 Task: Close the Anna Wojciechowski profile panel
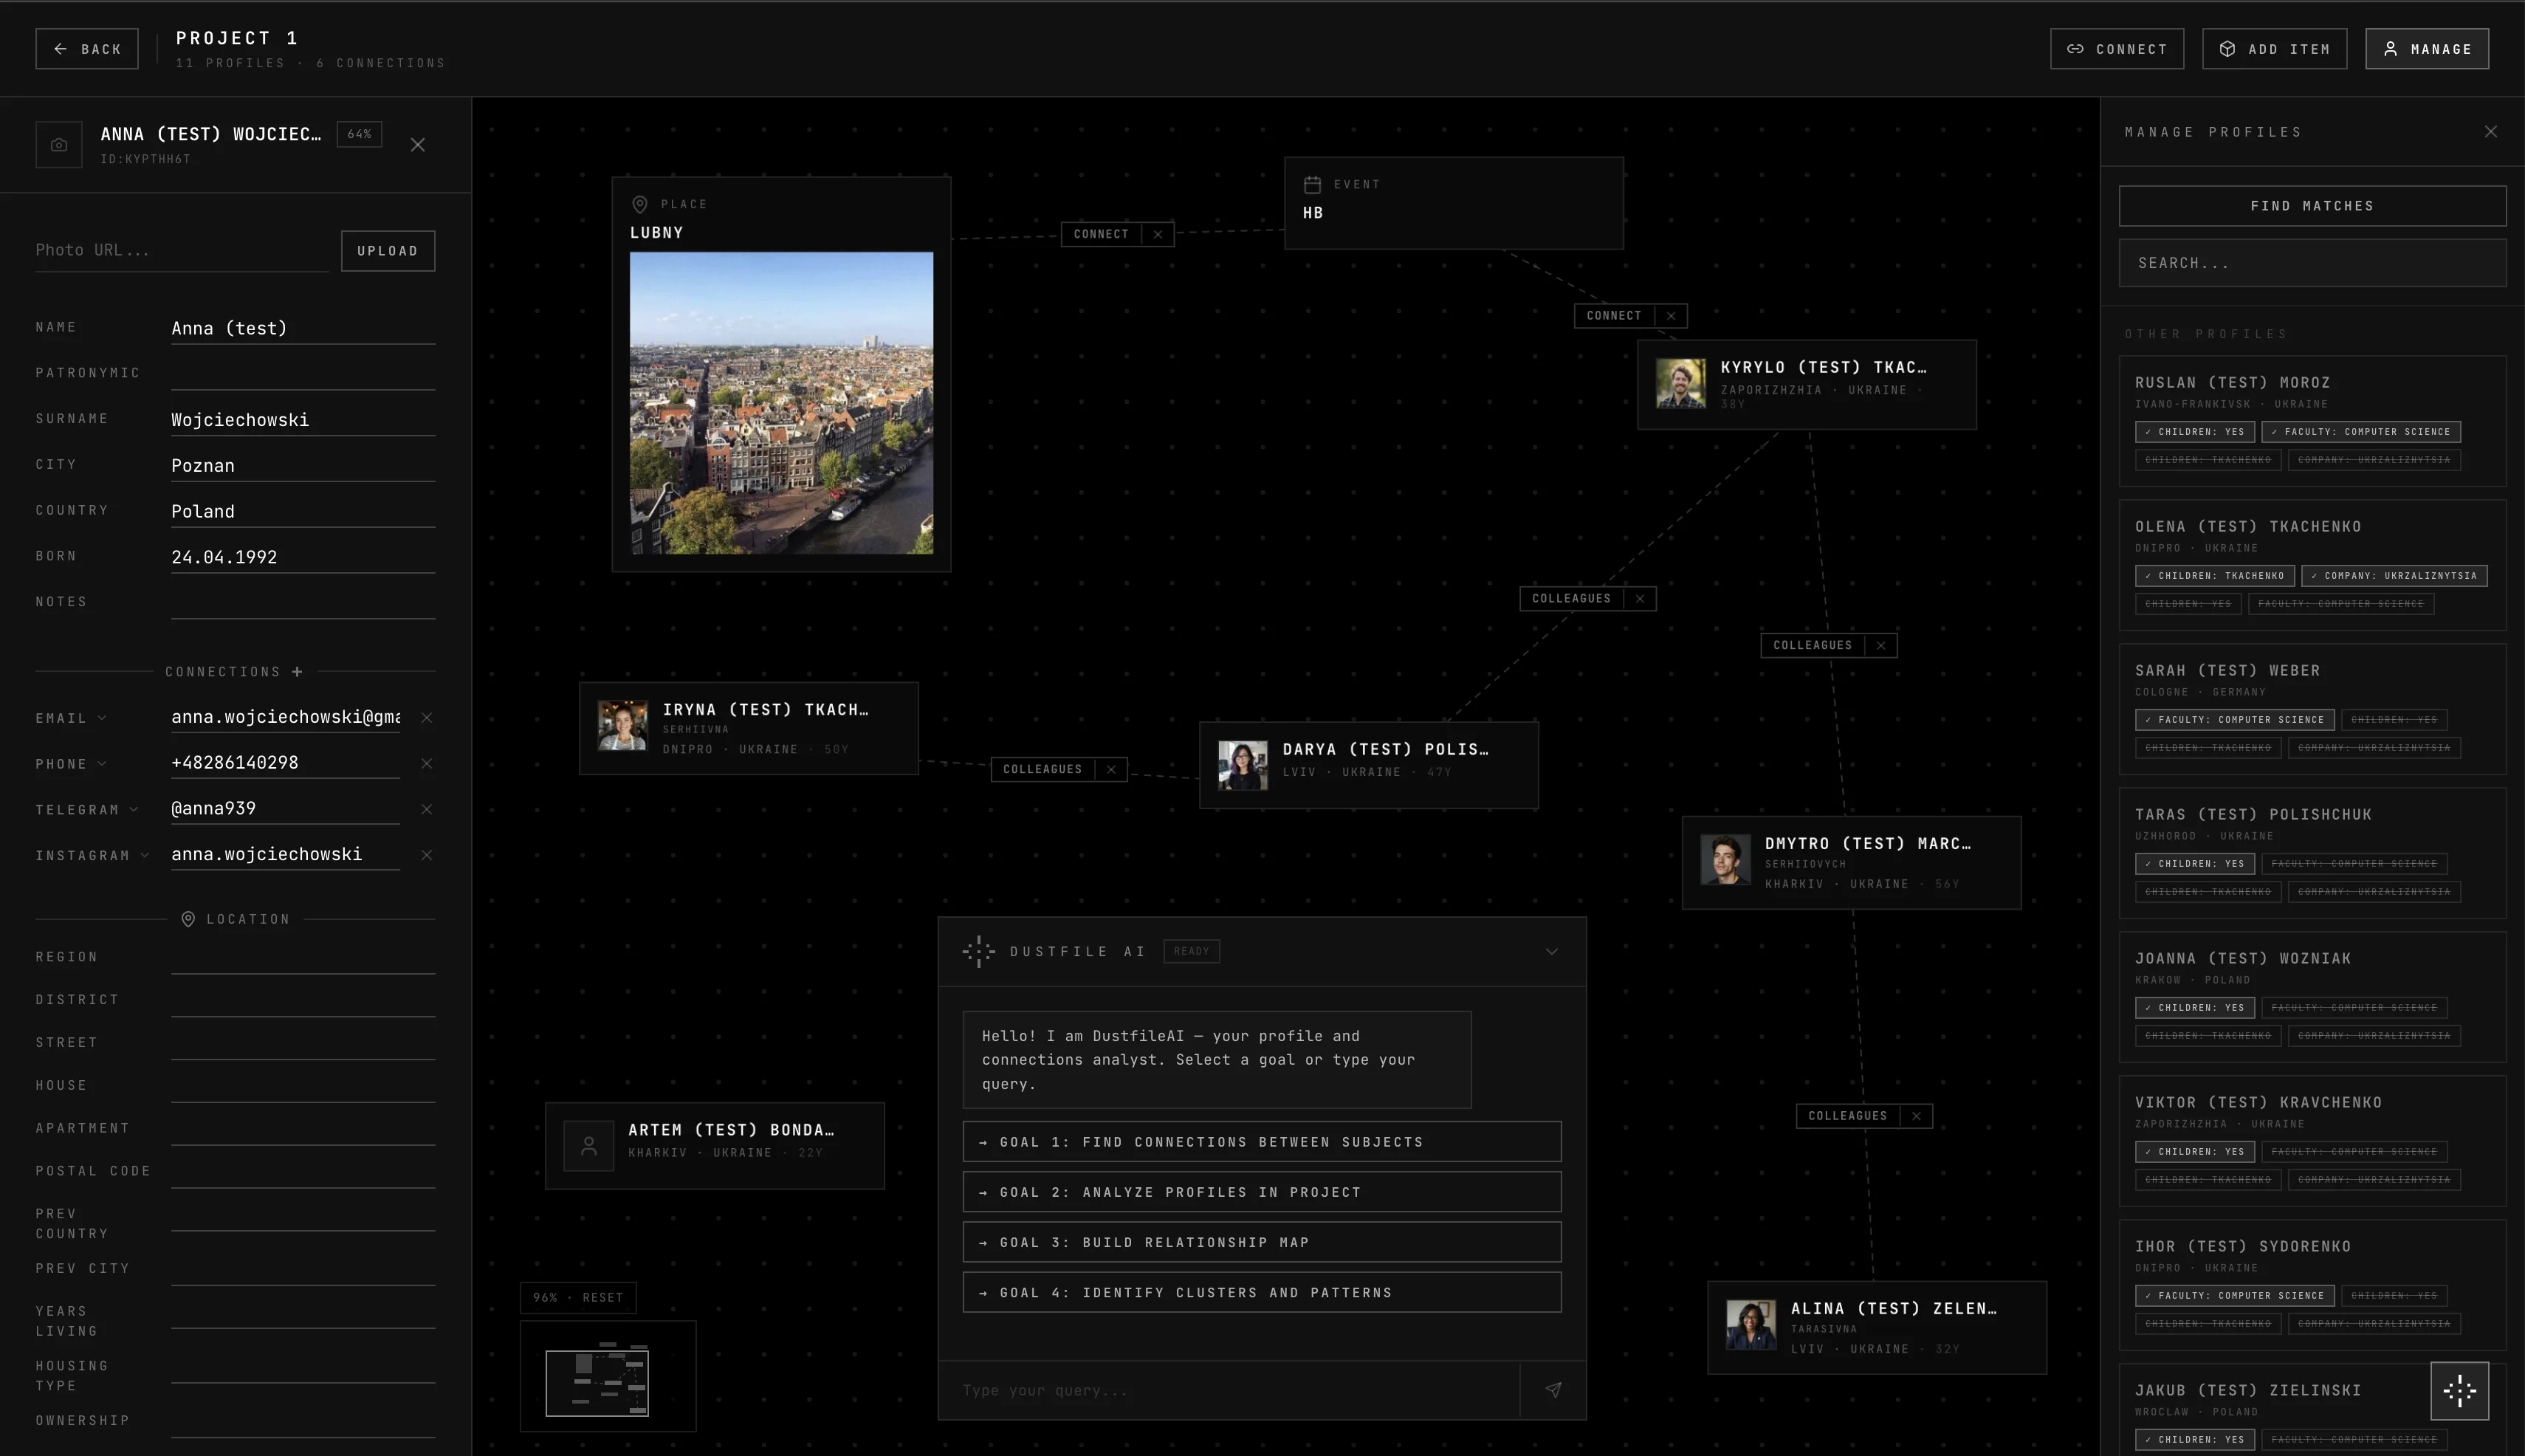(418, 145)
